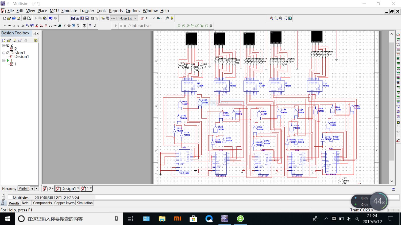Screen dimensions: 401x225
Task: Click the SPICE Netlist Viewer toggle icon
Action: (82, 18)
